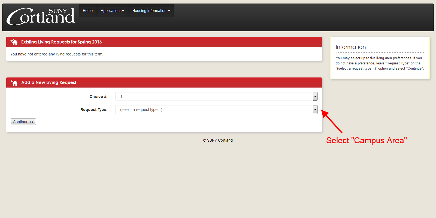The width and height of the screenshot is (436, 218).
Task: Select the "(select a request type...)" field
Action: coord(214,110)
